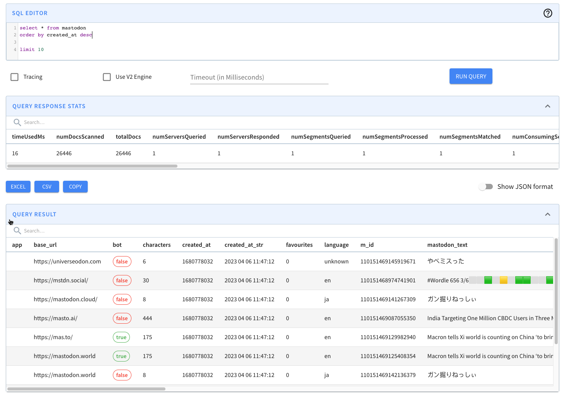
Task: Export results using the EXCEL button
Action: (18, 187)
